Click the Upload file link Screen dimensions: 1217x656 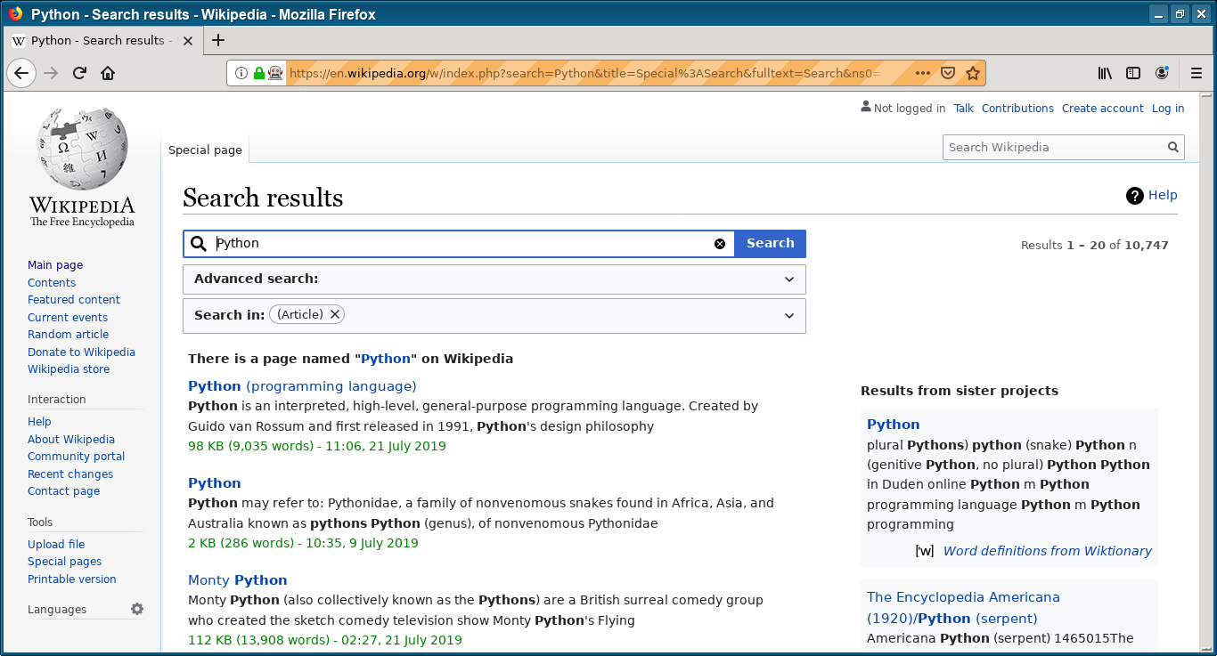56,545
